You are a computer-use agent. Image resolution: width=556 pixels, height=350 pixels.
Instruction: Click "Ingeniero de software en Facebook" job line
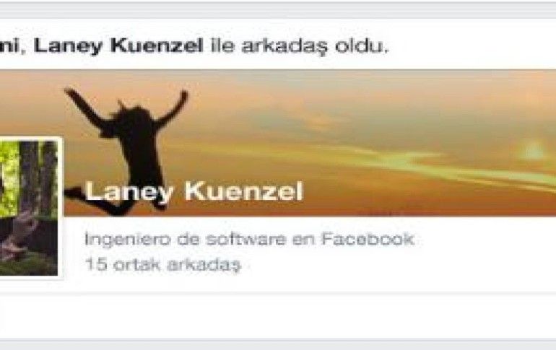[x=249, y=239]
